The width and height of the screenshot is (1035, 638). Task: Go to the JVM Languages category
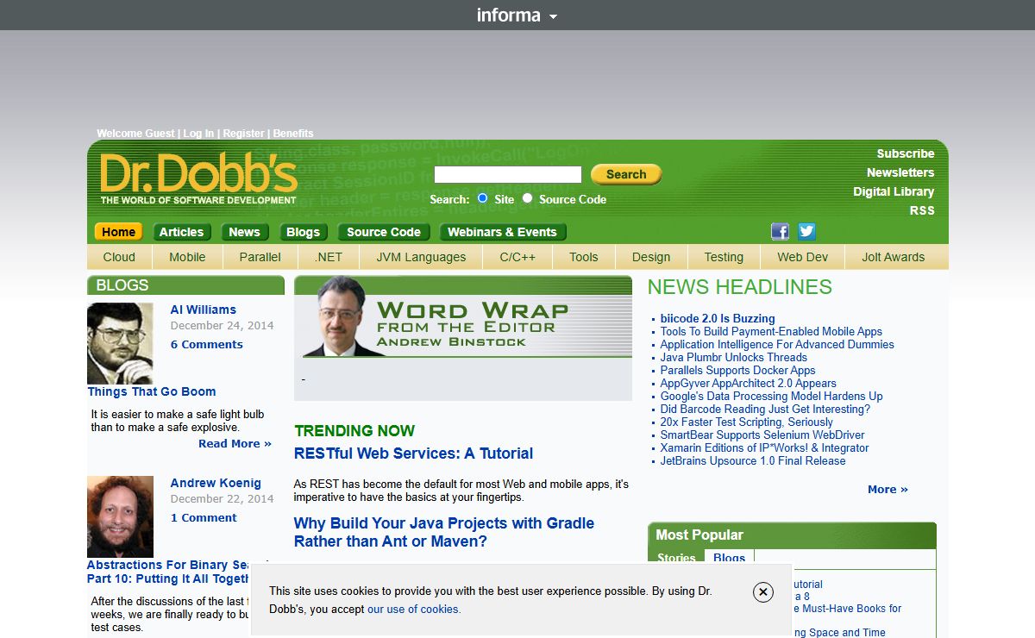421,257
